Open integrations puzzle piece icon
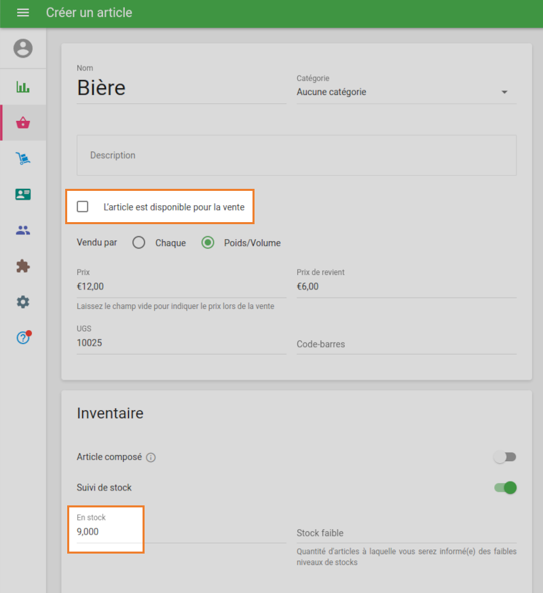 click(x=23, y=266)
